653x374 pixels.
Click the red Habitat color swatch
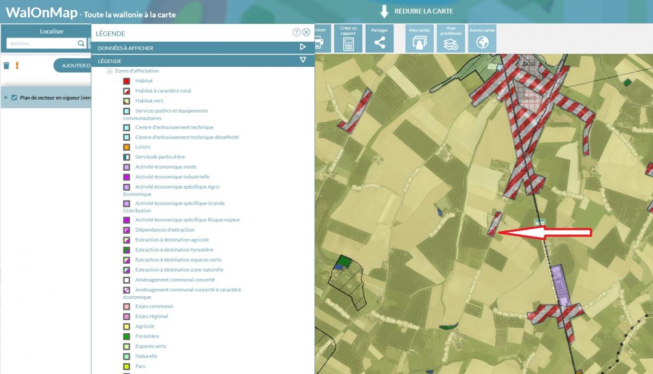click(x=126, y=81)
